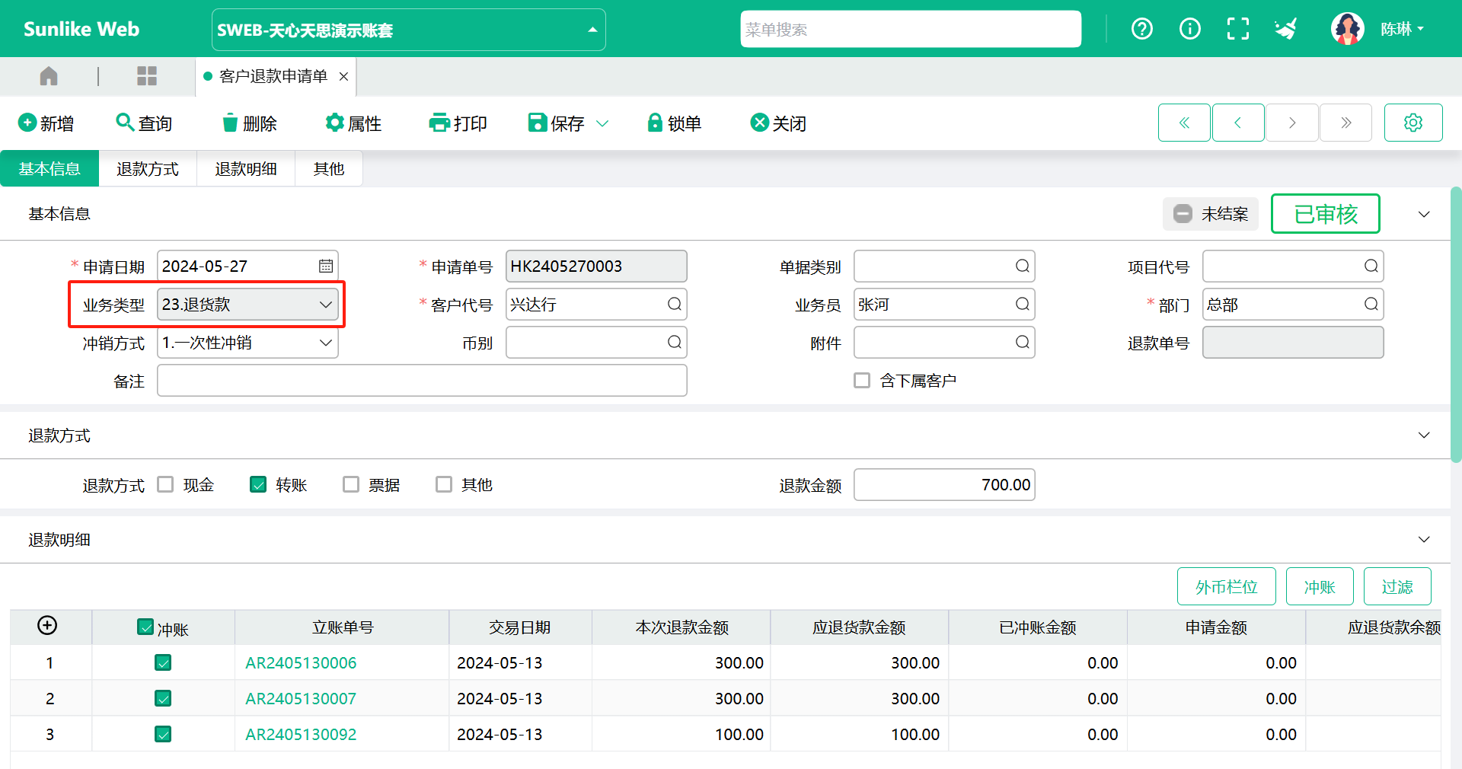
Task: Close the 客户退款申请单 tab
Action: click(x=343, y=76)
